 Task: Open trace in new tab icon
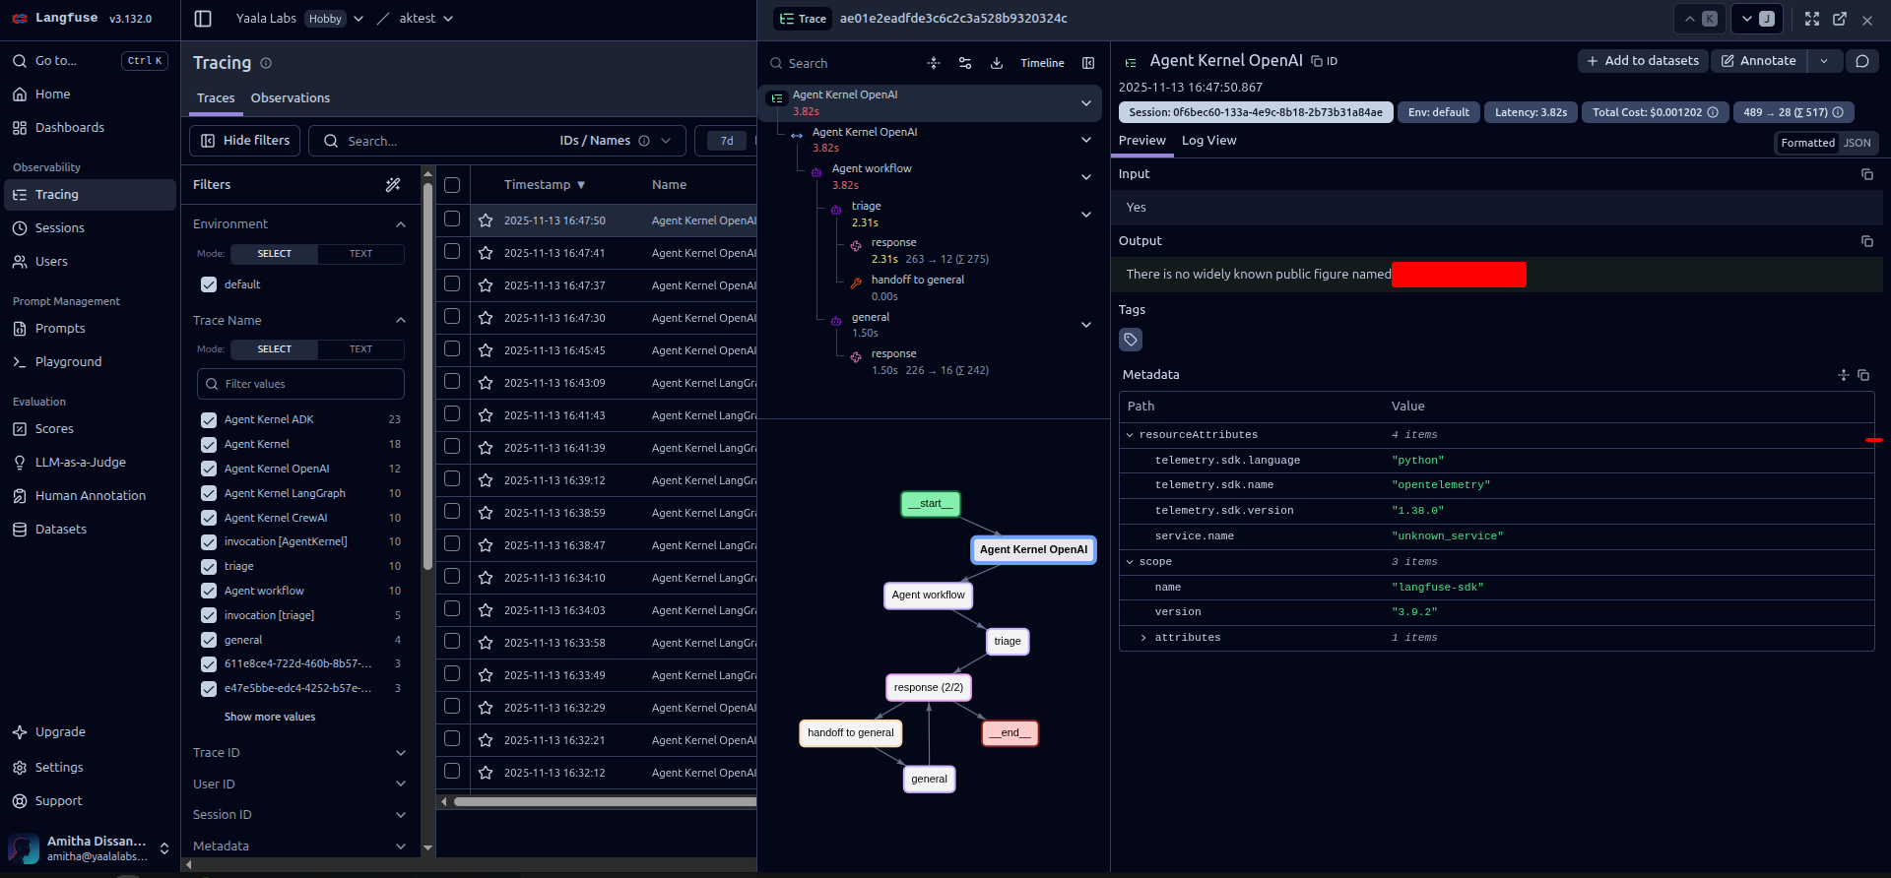[1840, 19]
